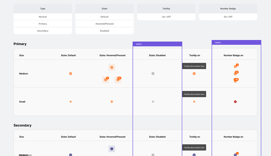Select the On / Off value under Number Badge

pos(228,17)
